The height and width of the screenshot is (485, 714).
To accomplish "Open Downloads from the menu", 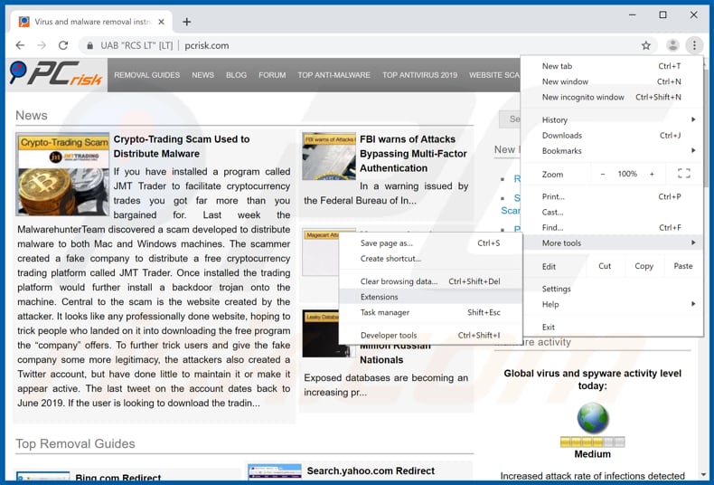I will [612, 136].
